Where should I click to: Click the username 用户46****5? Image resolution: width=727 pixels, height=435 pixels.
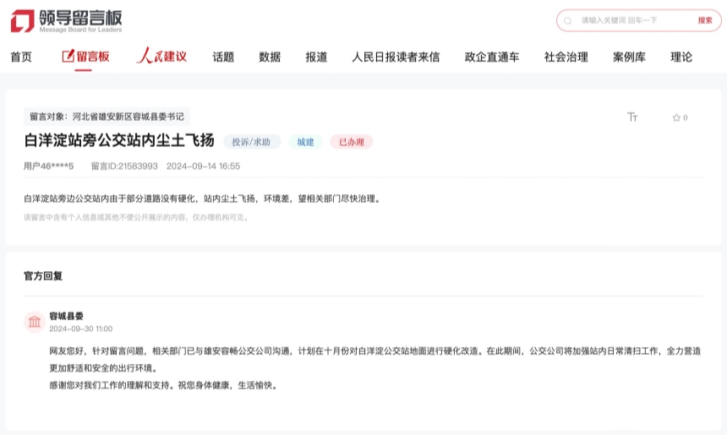pyautogui.click(x=49, y=166)
